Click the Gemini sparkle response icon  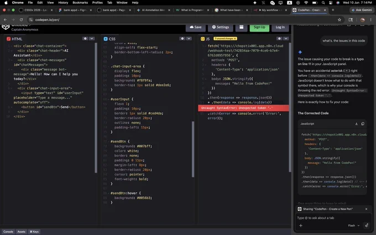tap(300, 52)
